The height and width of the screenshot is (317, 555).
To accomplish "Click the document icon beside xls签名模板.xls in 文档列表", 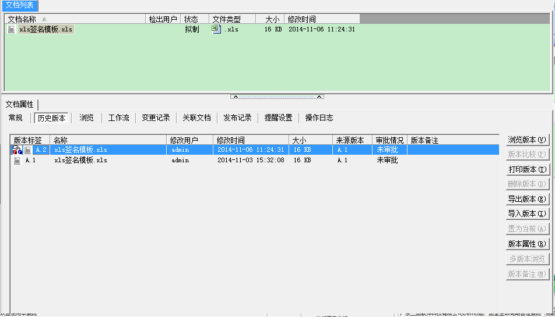I will 11,30.
